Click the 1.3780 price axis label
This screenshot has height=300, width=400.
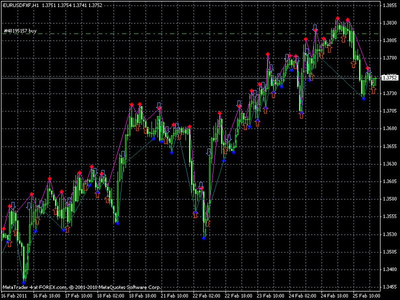pos(390,58)
